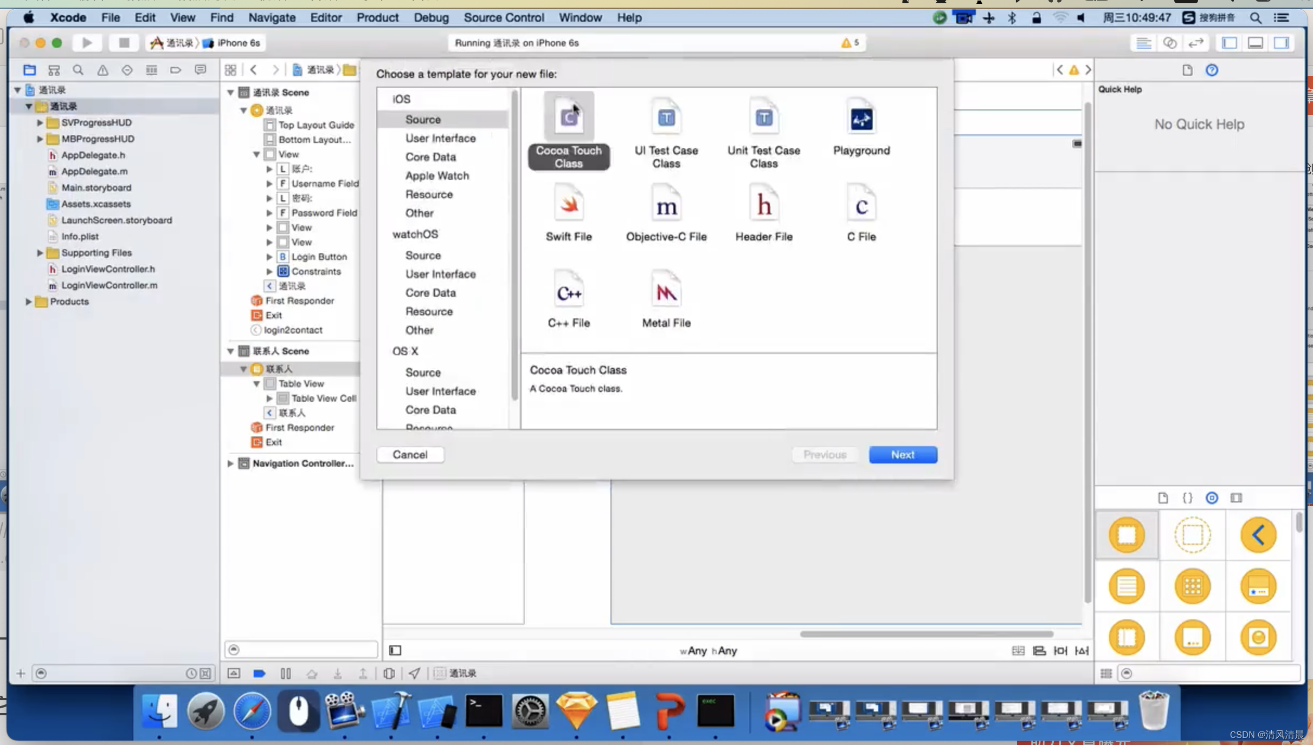Viewport: 1313px width, 745px height.
Task: Select iOS User Interface category
Action: coord(440,138)
